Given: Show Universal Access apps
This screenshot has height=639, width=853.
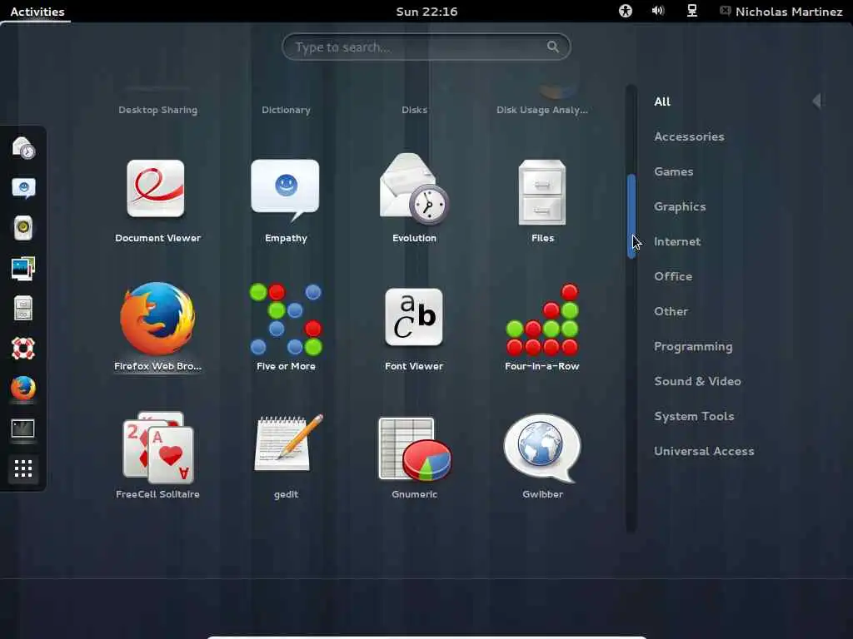Looking at the screenshot, I should (x=704, y=451).
